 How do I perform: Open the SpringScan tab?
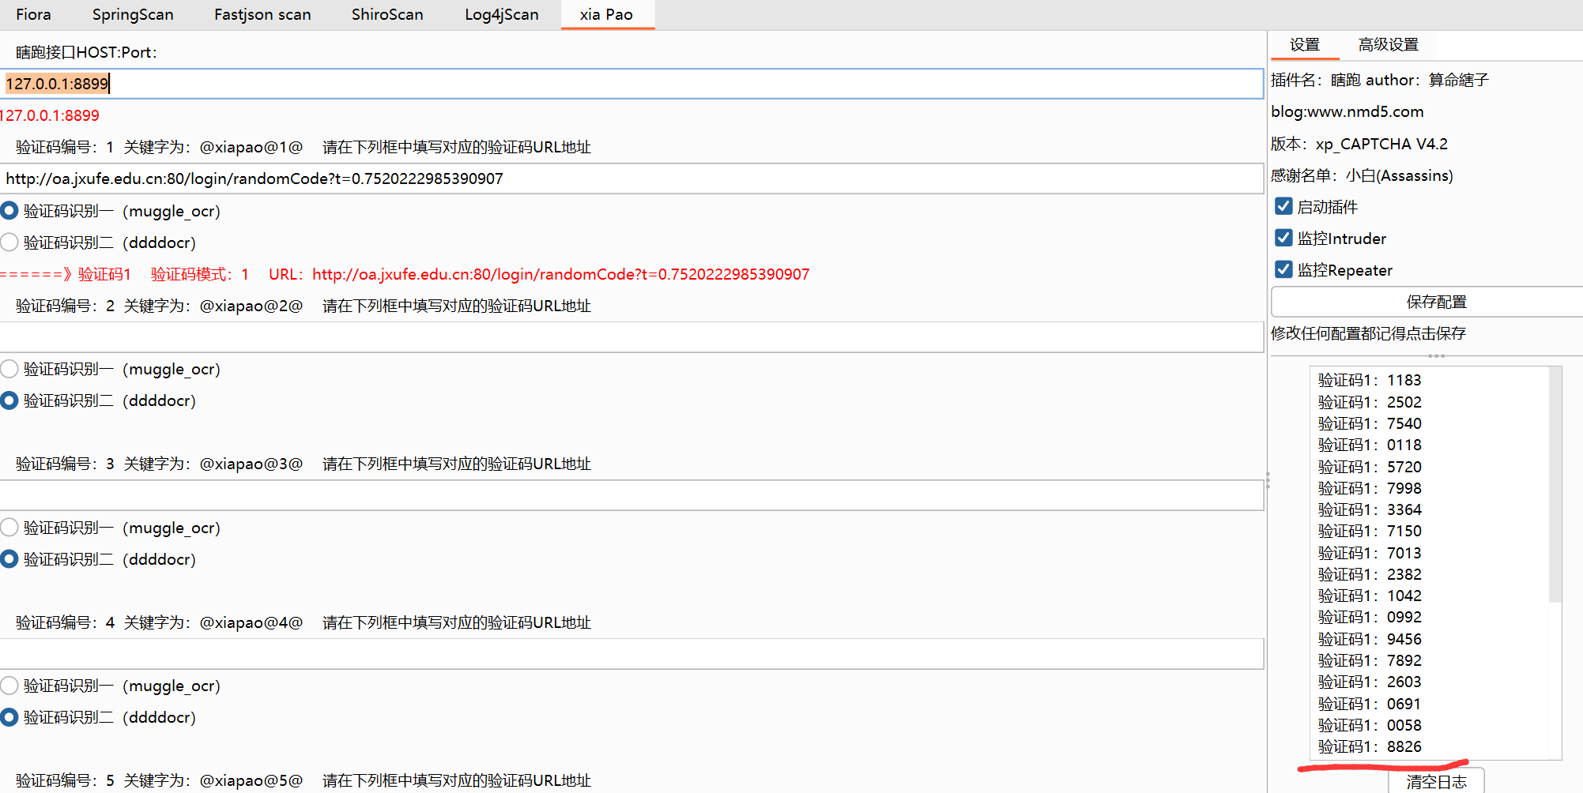[x=133, y=14]
